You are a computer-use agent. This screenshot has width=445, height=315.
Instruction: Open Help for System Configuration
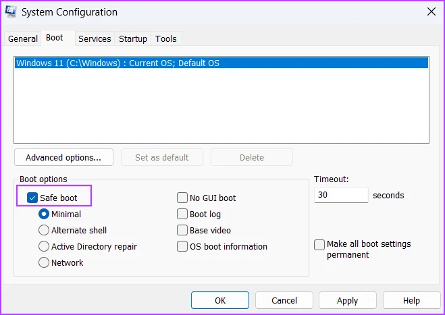411,300
